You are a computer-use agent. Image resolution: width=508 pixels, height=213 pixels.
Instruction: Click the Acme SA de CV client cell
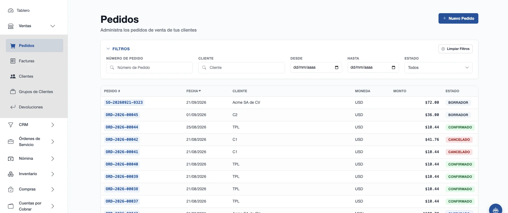(x=246, y=102)
